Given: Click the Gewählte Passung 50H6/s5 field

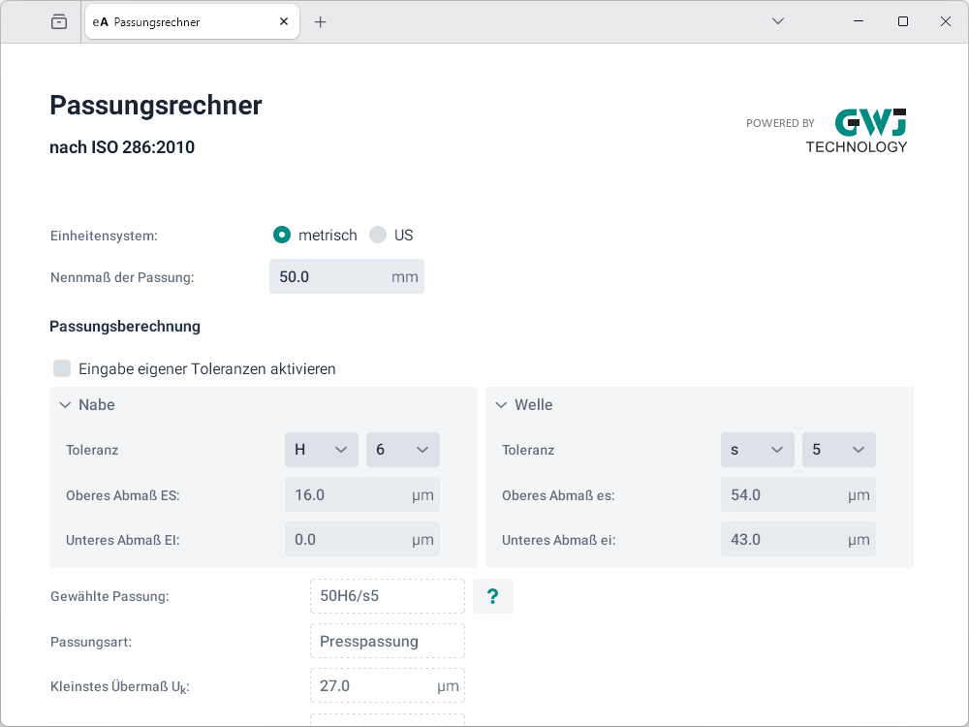Looking at the screenshot, I should coord(387,596).
